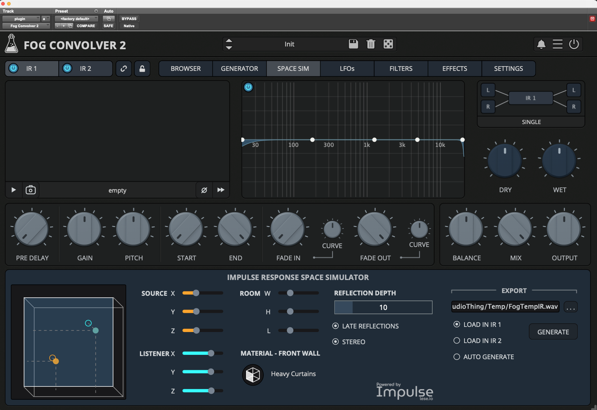Click the GENERATE button
The image size is (597, 410).
553,332
